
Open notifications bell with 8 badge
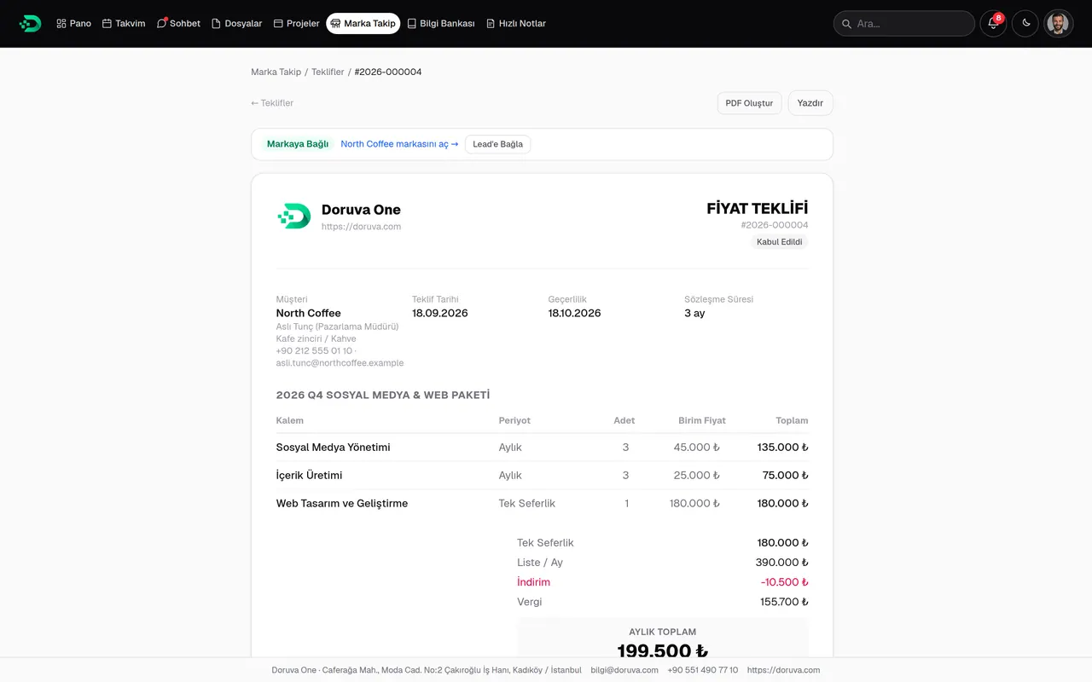993,23
